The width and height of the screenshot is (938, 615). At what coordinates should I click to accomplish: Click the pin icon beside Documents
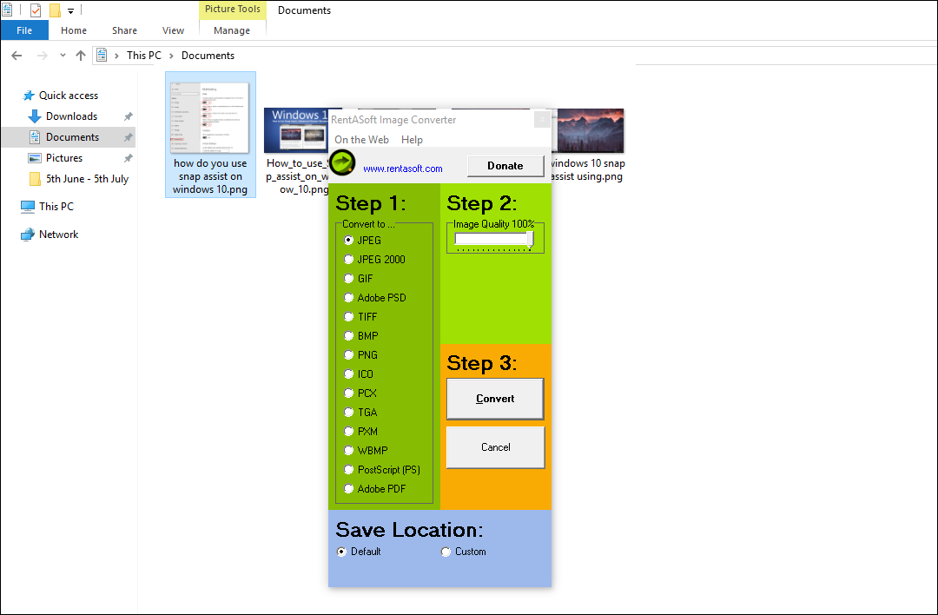(128, 137)
